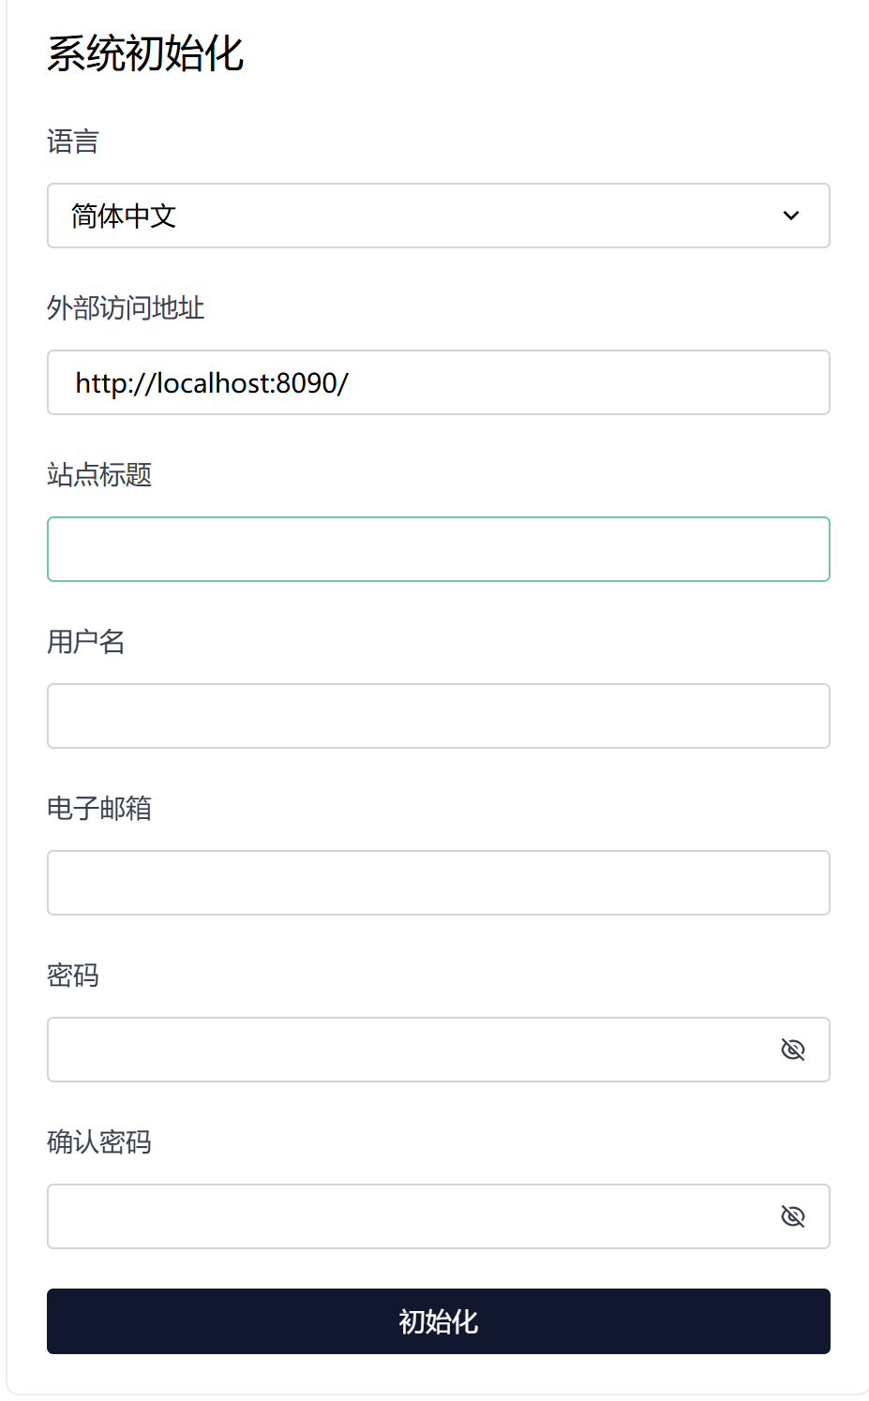
Task: Focus the 站点标题 input field
Action: pyautogui.click(x=438, y=549)
